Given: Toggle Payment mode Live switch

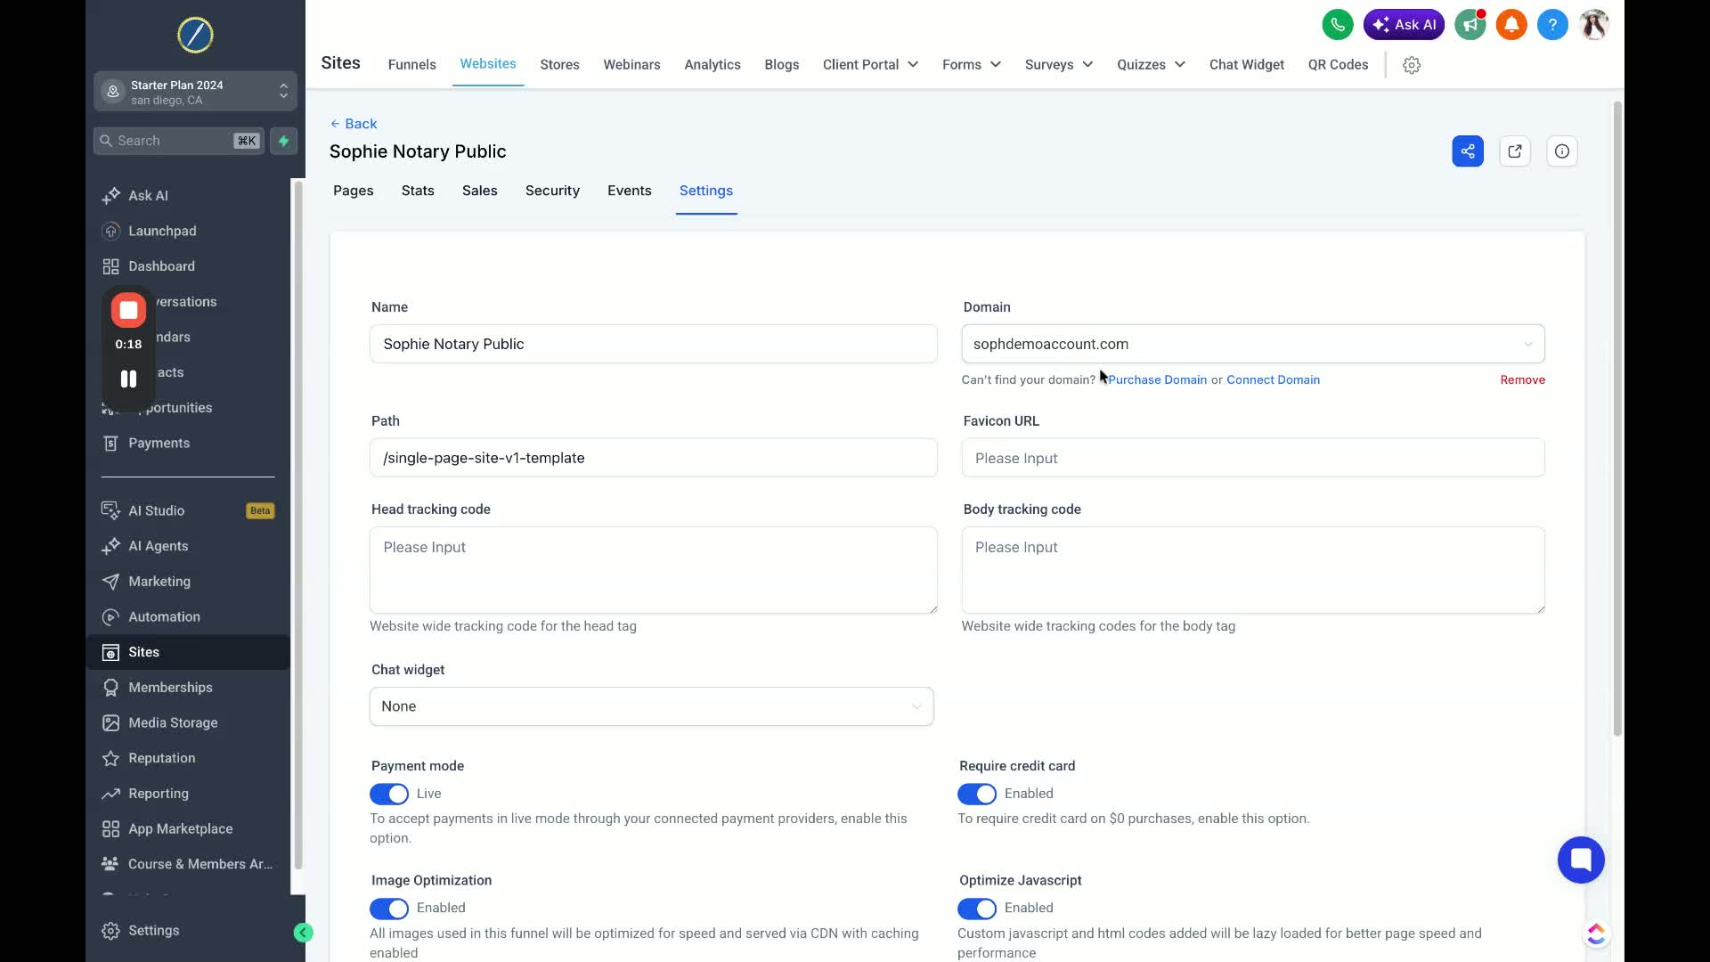Looking at the screenshot, I should point(389,794).
